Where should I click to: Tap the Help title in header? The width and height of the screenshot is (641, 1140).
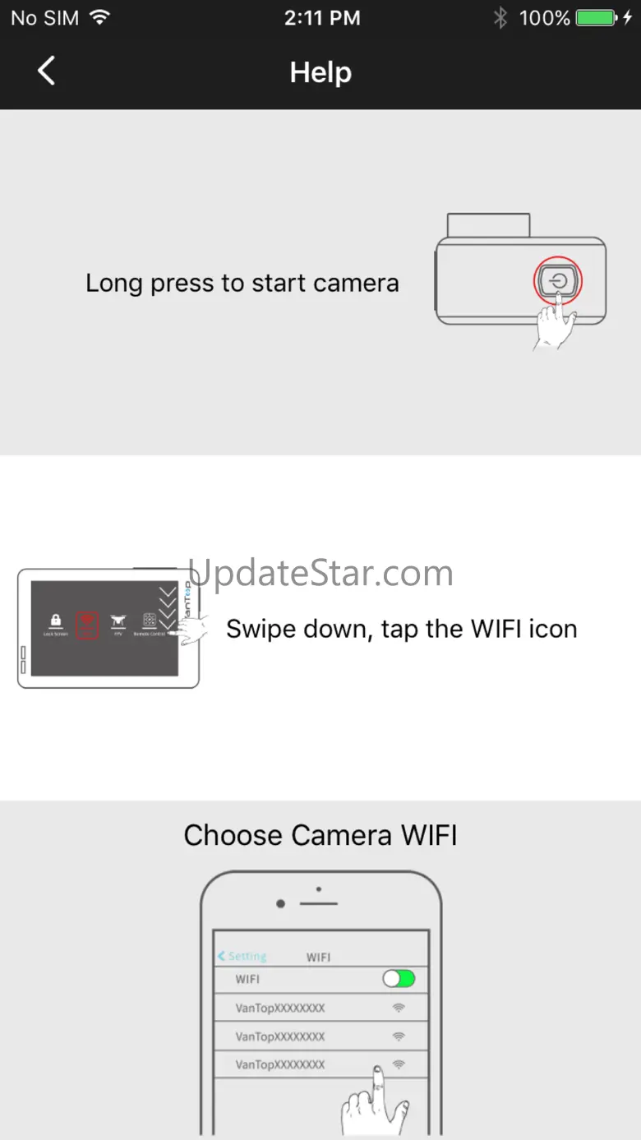click(320, 72)
